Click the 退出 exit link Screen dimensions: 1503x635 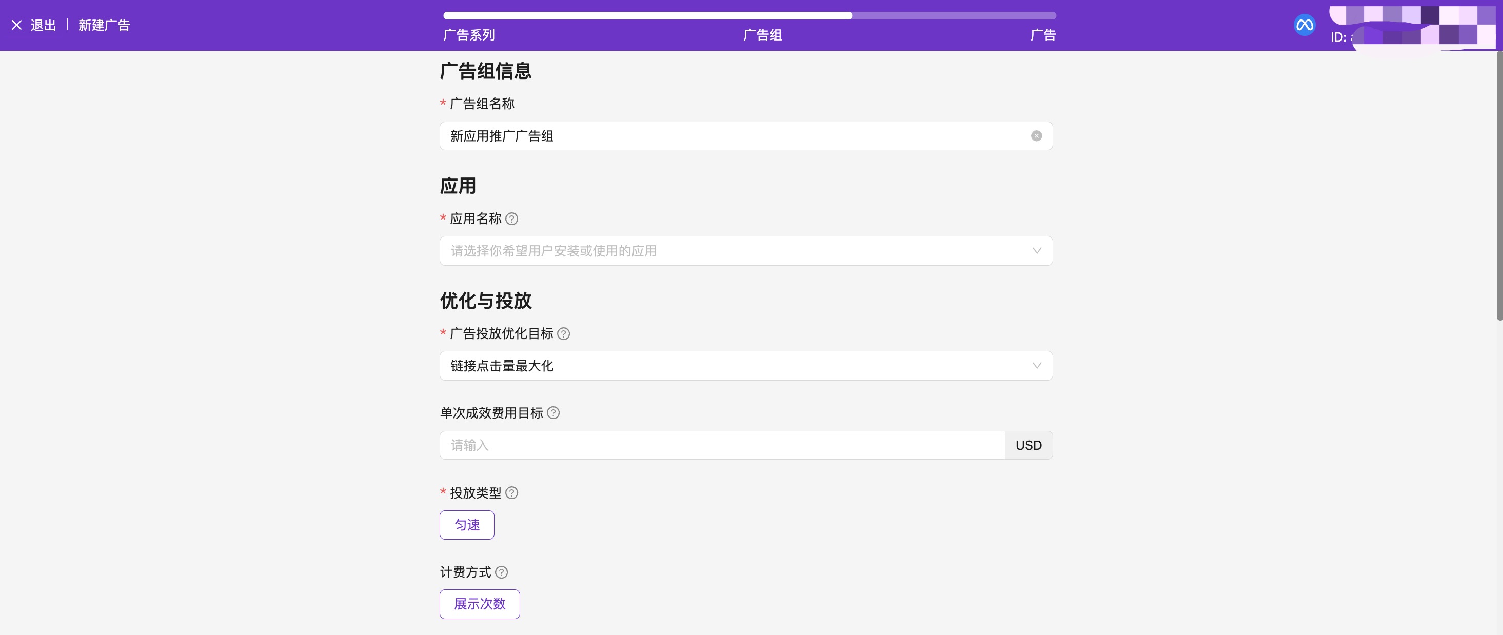coord(43,25)
